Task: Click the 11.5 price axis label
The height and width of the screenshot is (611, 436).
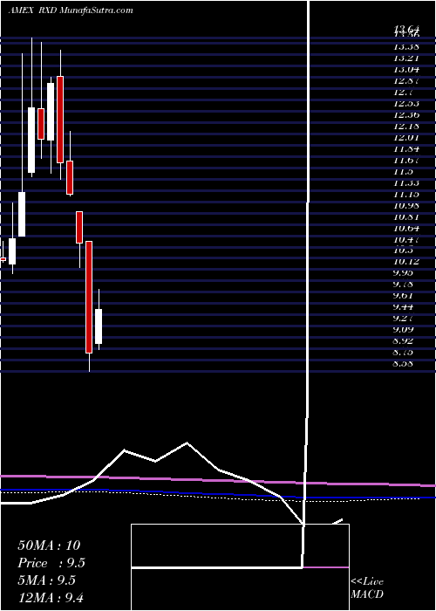Action: click(x=404, y=172)
